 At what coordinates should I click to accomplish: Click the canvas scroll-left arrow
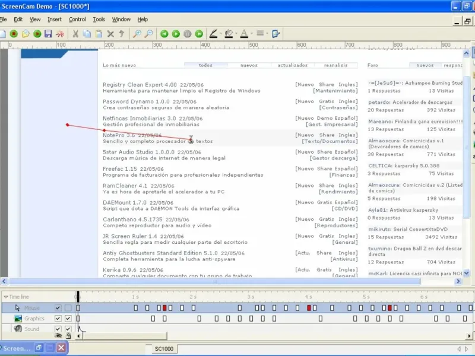click(x=4, y=281)
